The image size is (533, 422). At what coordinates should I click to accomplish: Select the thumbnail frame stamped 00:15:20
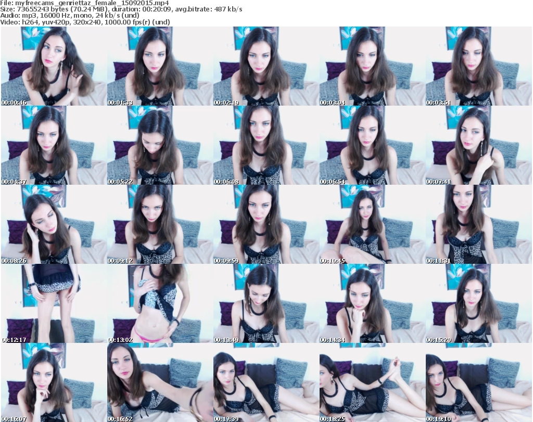click(479, 303)
